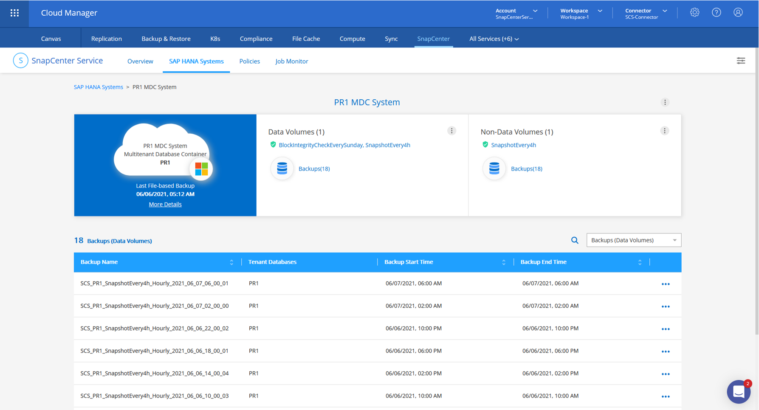759x410 pixels.
Task: Open Non-Data Volumes three-dot menu
Action: tap(664, 131)
